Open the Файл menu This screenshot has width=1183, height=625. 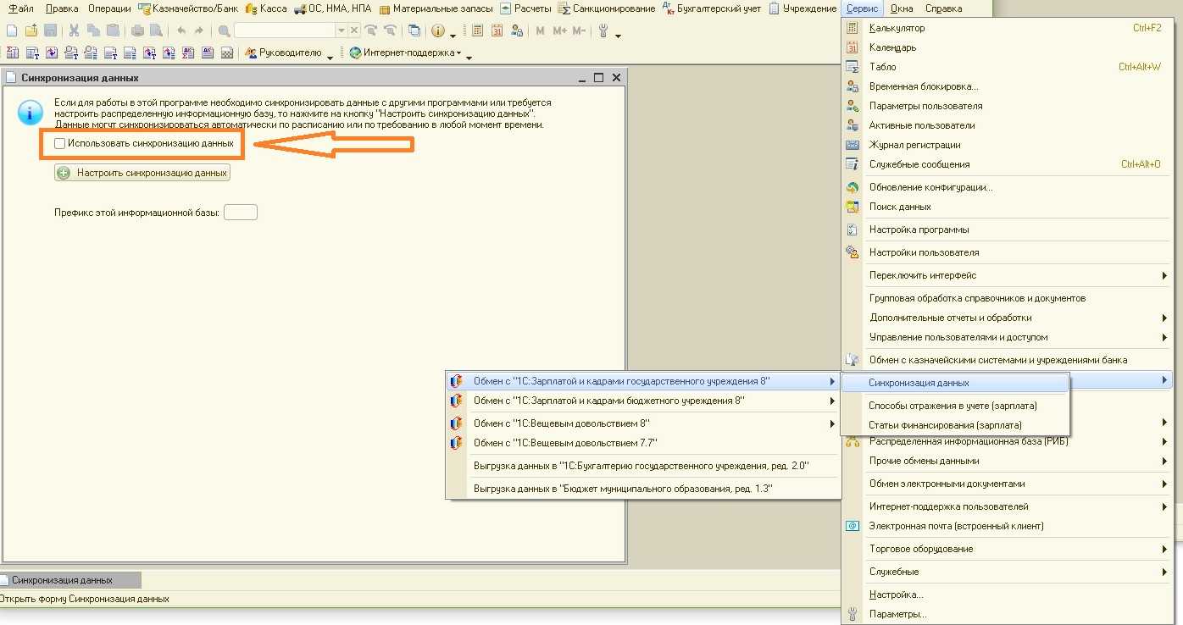pyautogui.click(x=20, y=8)
